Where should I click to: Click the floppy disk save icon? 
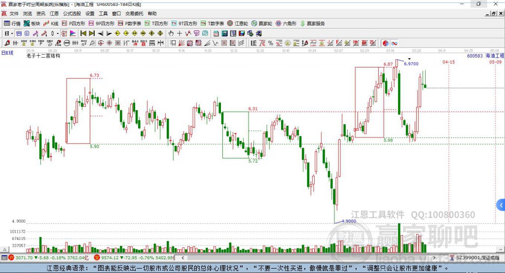[242, 34]
